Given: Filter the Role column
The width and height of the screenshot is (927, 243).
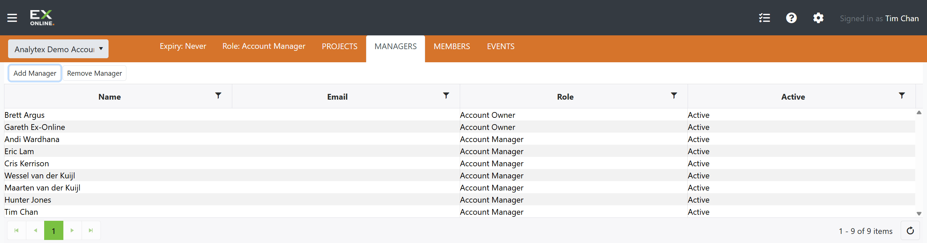Looking at the screenshot, I should [674, 96].
